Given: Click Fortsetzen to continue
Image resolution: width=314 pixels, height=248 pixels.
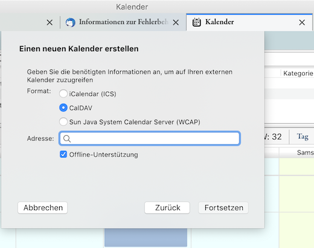Looking at the screenshot, I should [223, 208].
